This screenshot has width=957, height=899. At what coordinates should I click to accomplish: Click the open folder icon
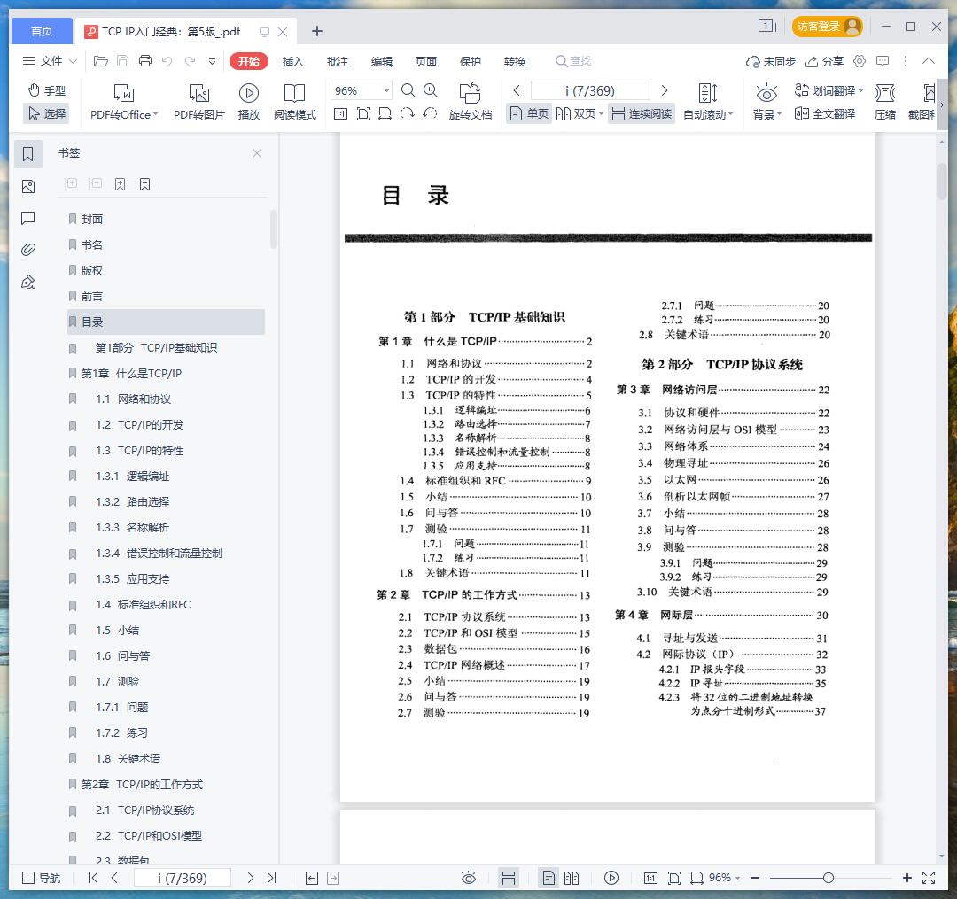pos(101,61)
